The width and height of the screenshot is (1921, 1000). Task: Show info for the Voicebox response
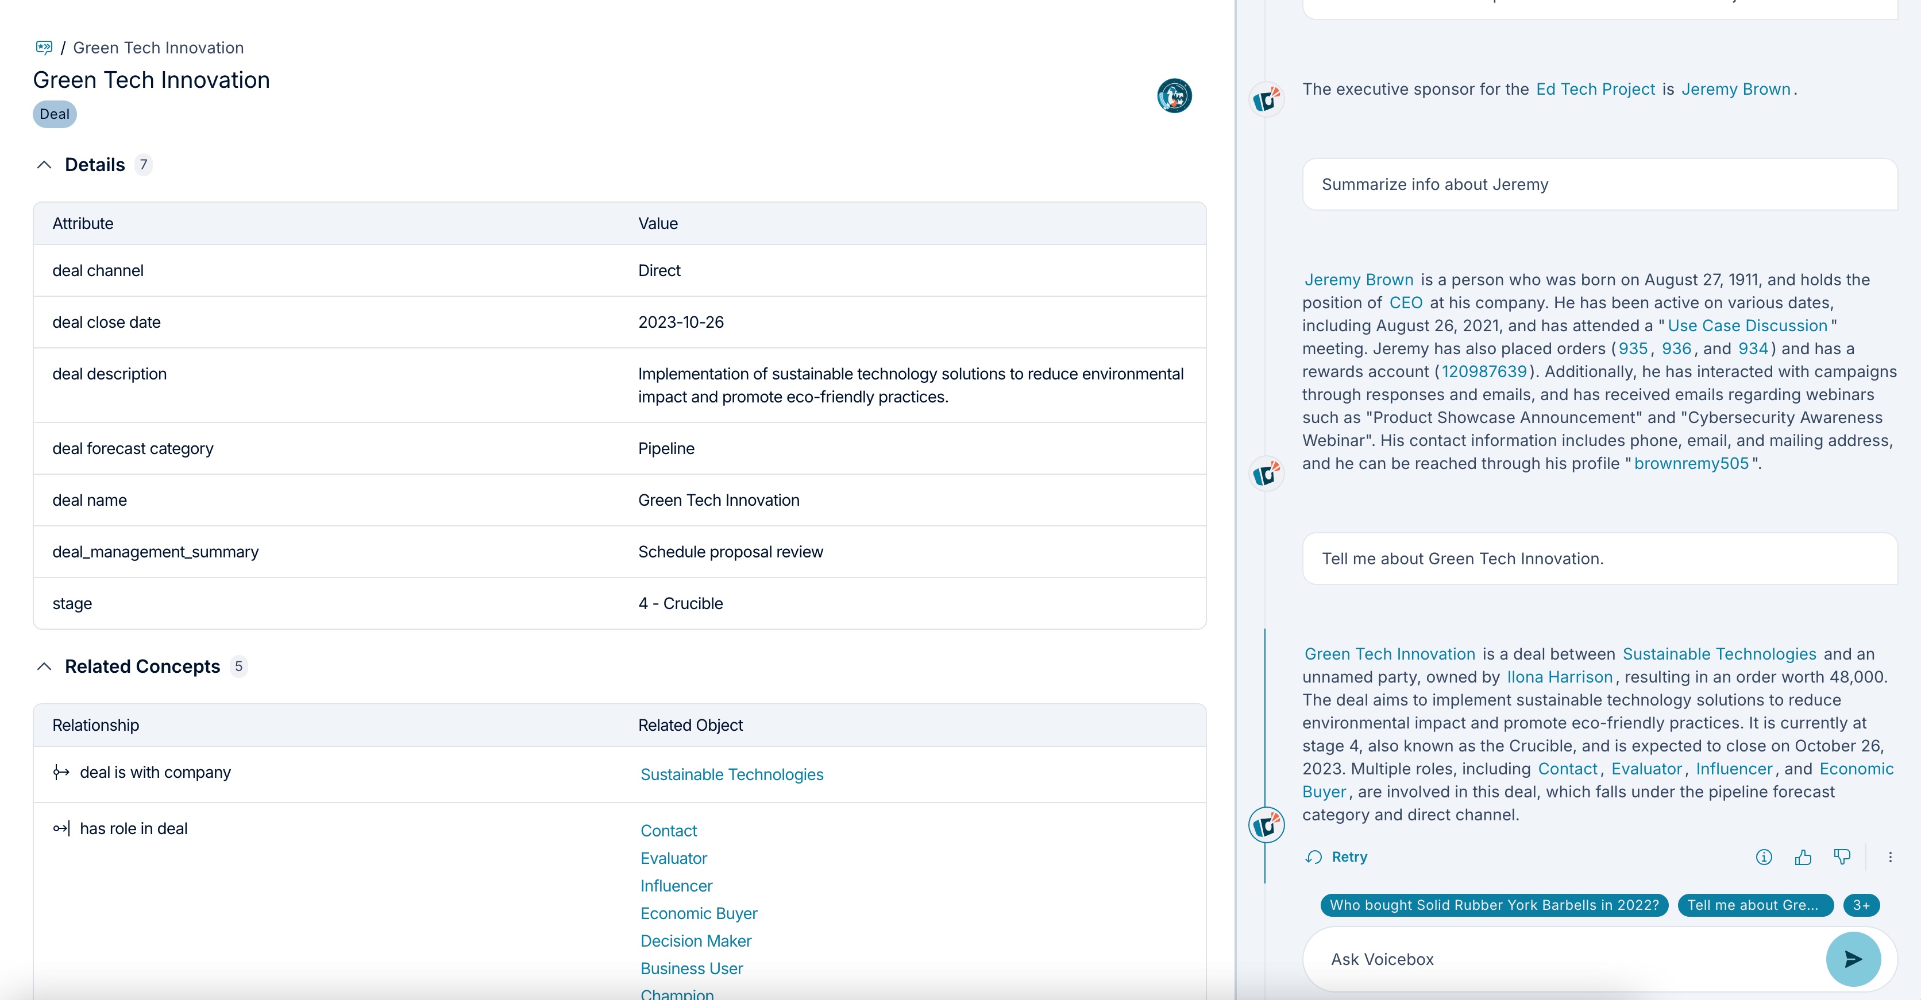click(x=1764, y=857)
